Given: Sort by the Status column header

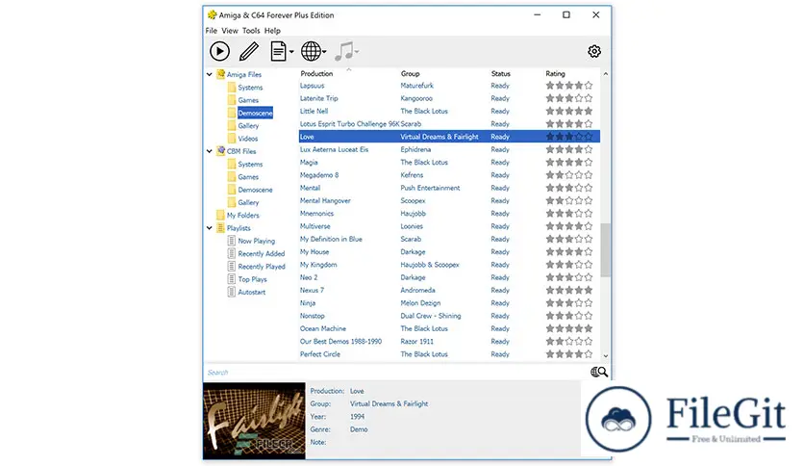Looking at the screenshot, I should pos(500,73).
